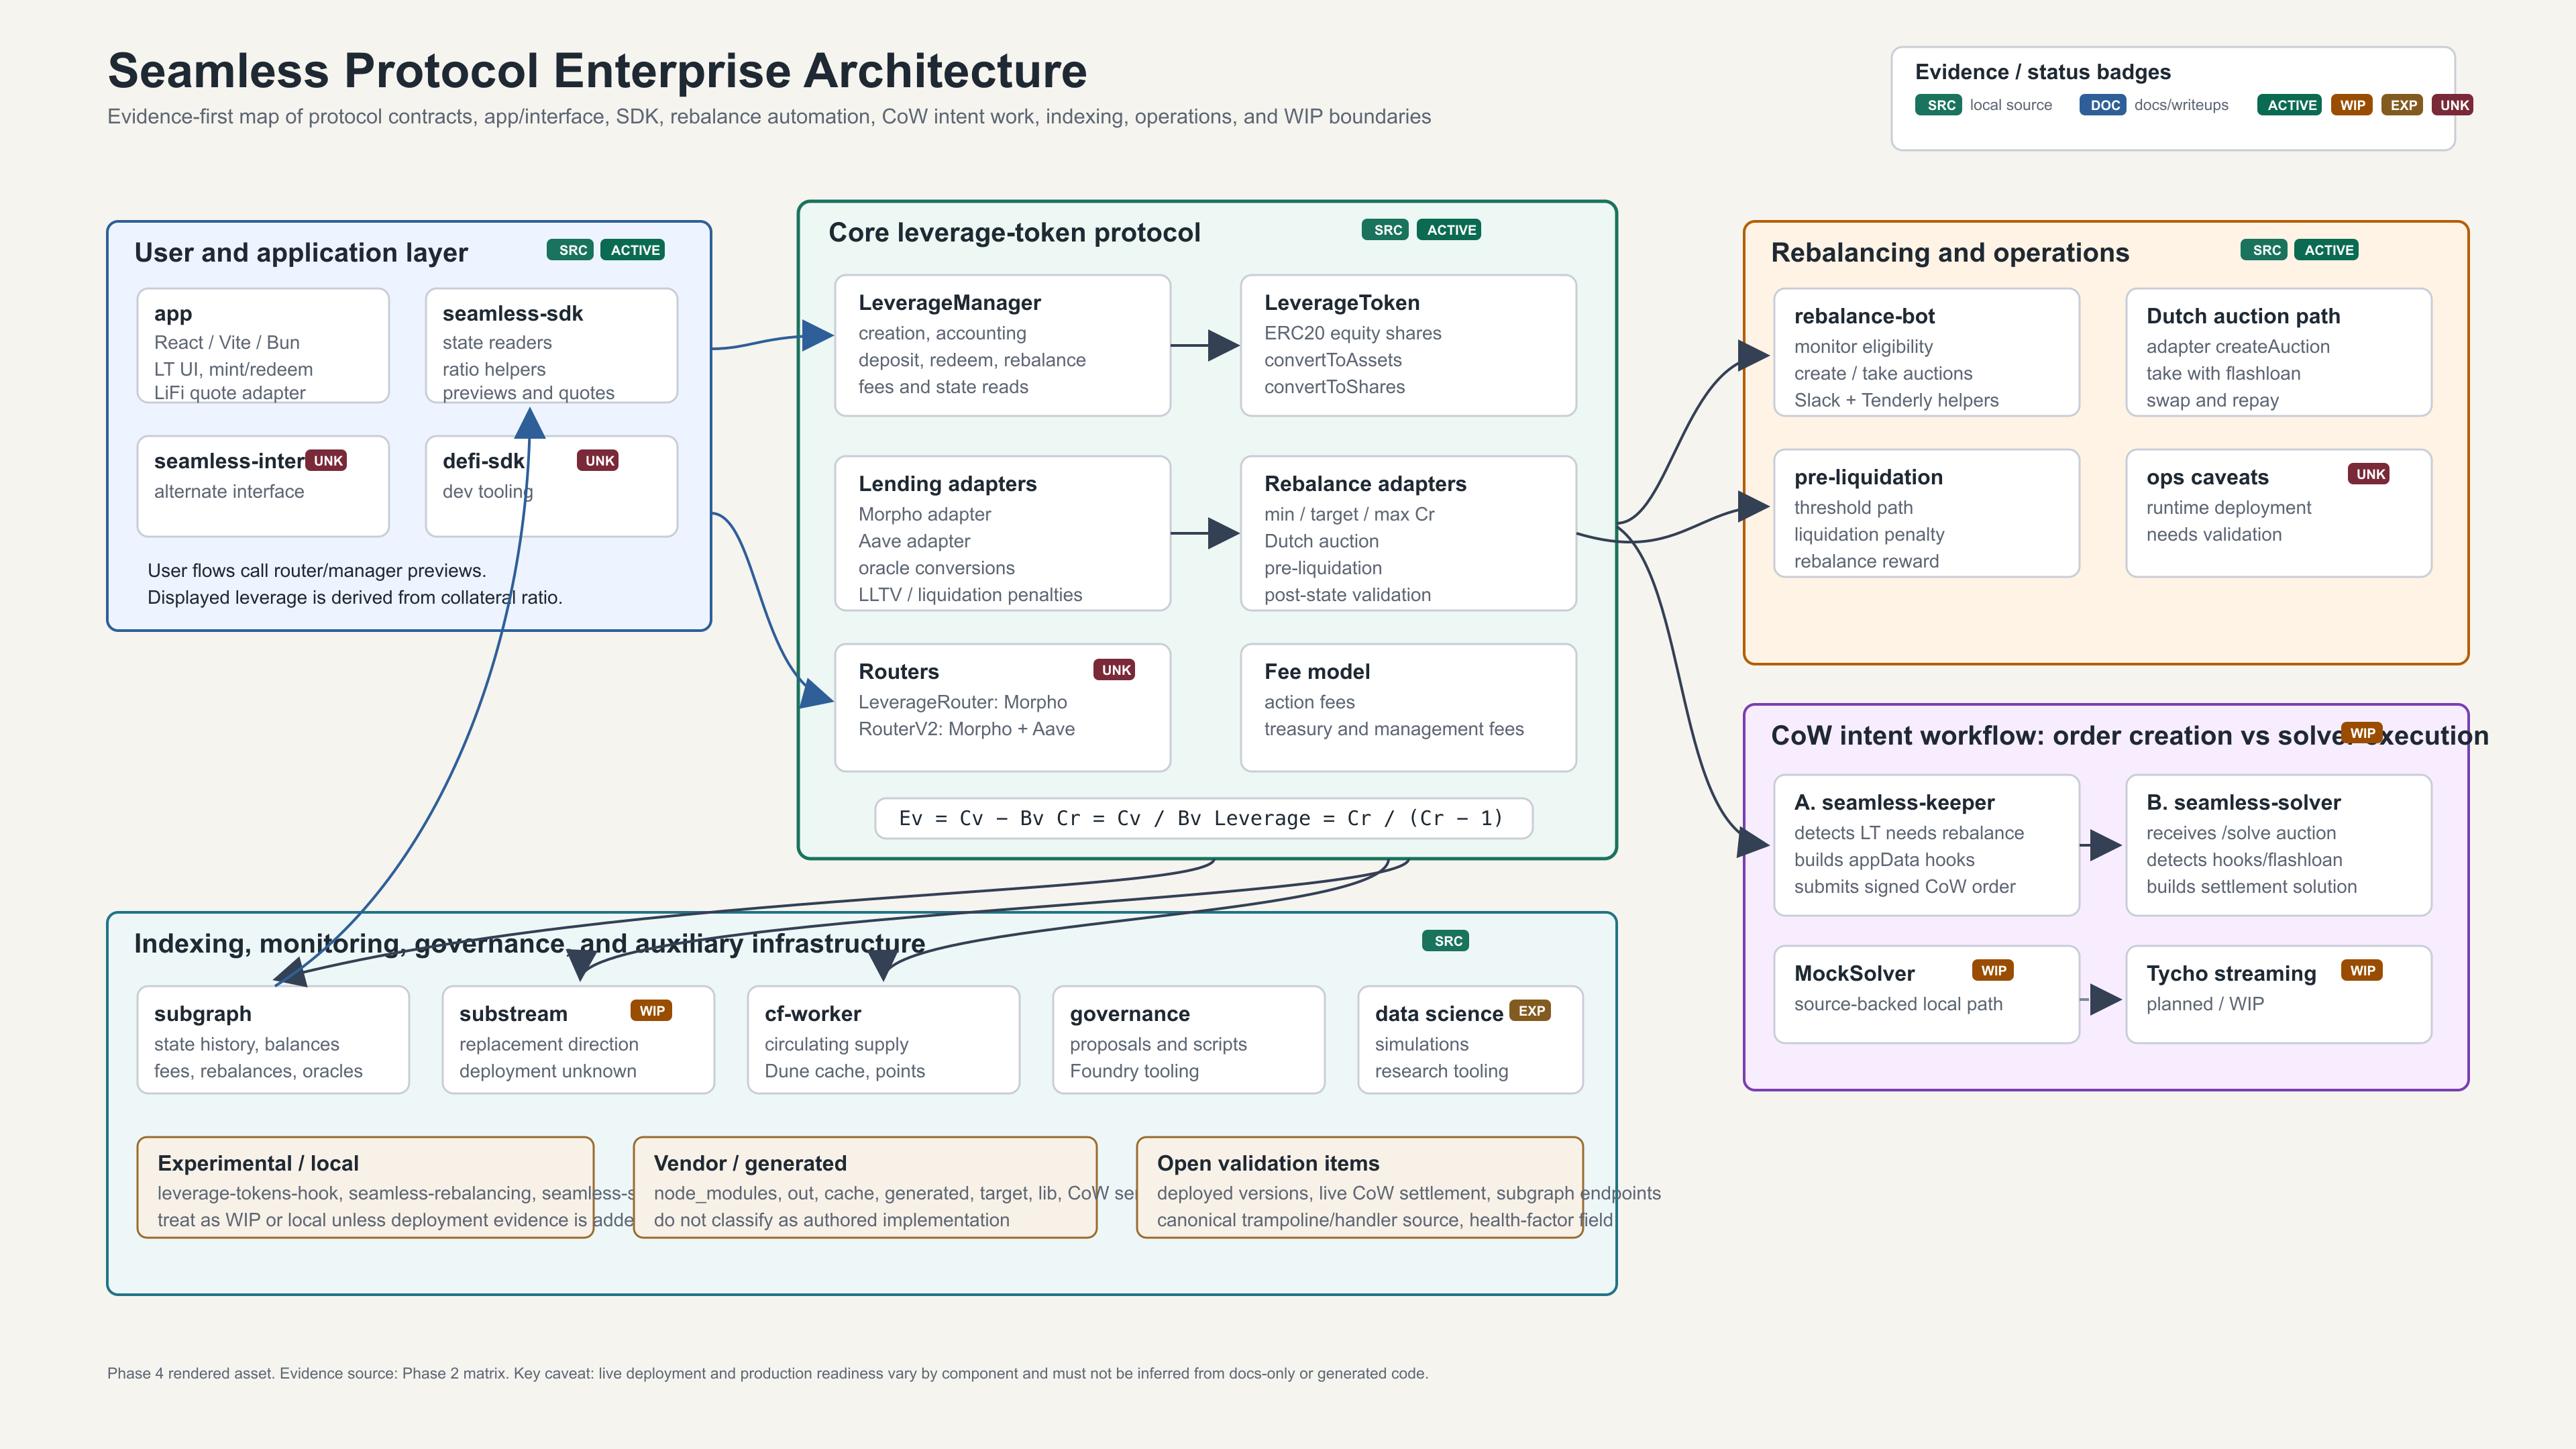Image resolution: width=2576 pixels, height=1449 pixels.
Task: Click the WIP badge on MockSolver card
Action: [1993, 971]
